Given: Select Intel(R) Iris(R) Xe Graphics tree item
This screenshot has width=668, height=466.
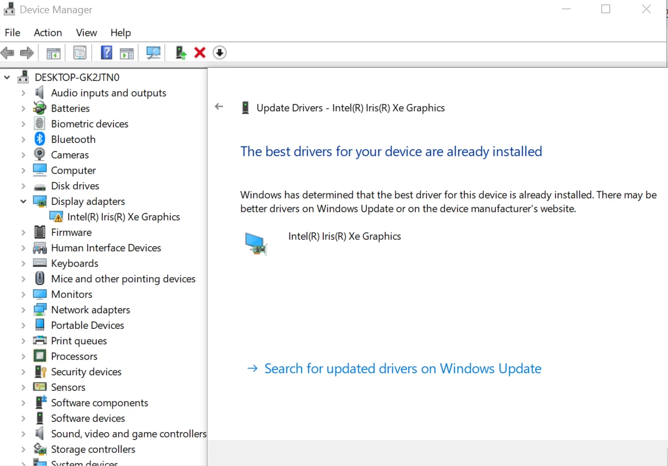Looking at the screenshot, I should click(123, 216).
